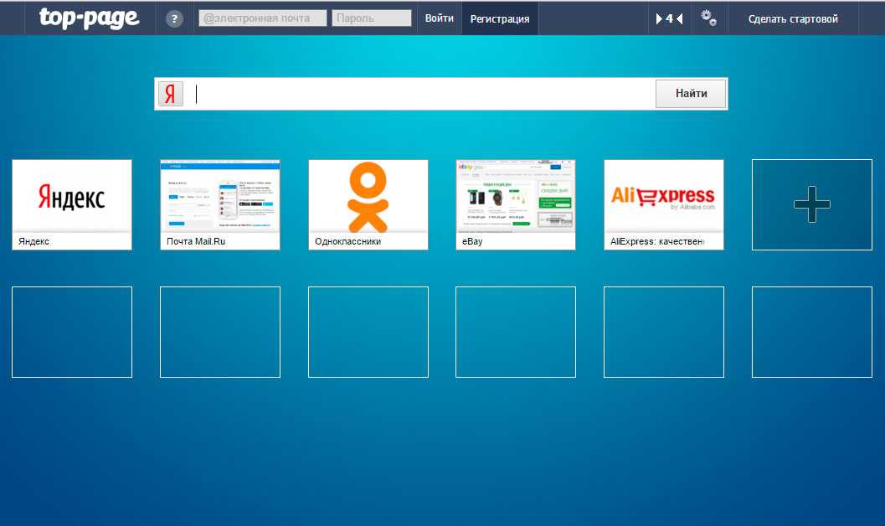
Task: Click the Yandex search engine icon
Action: [171, 94]
